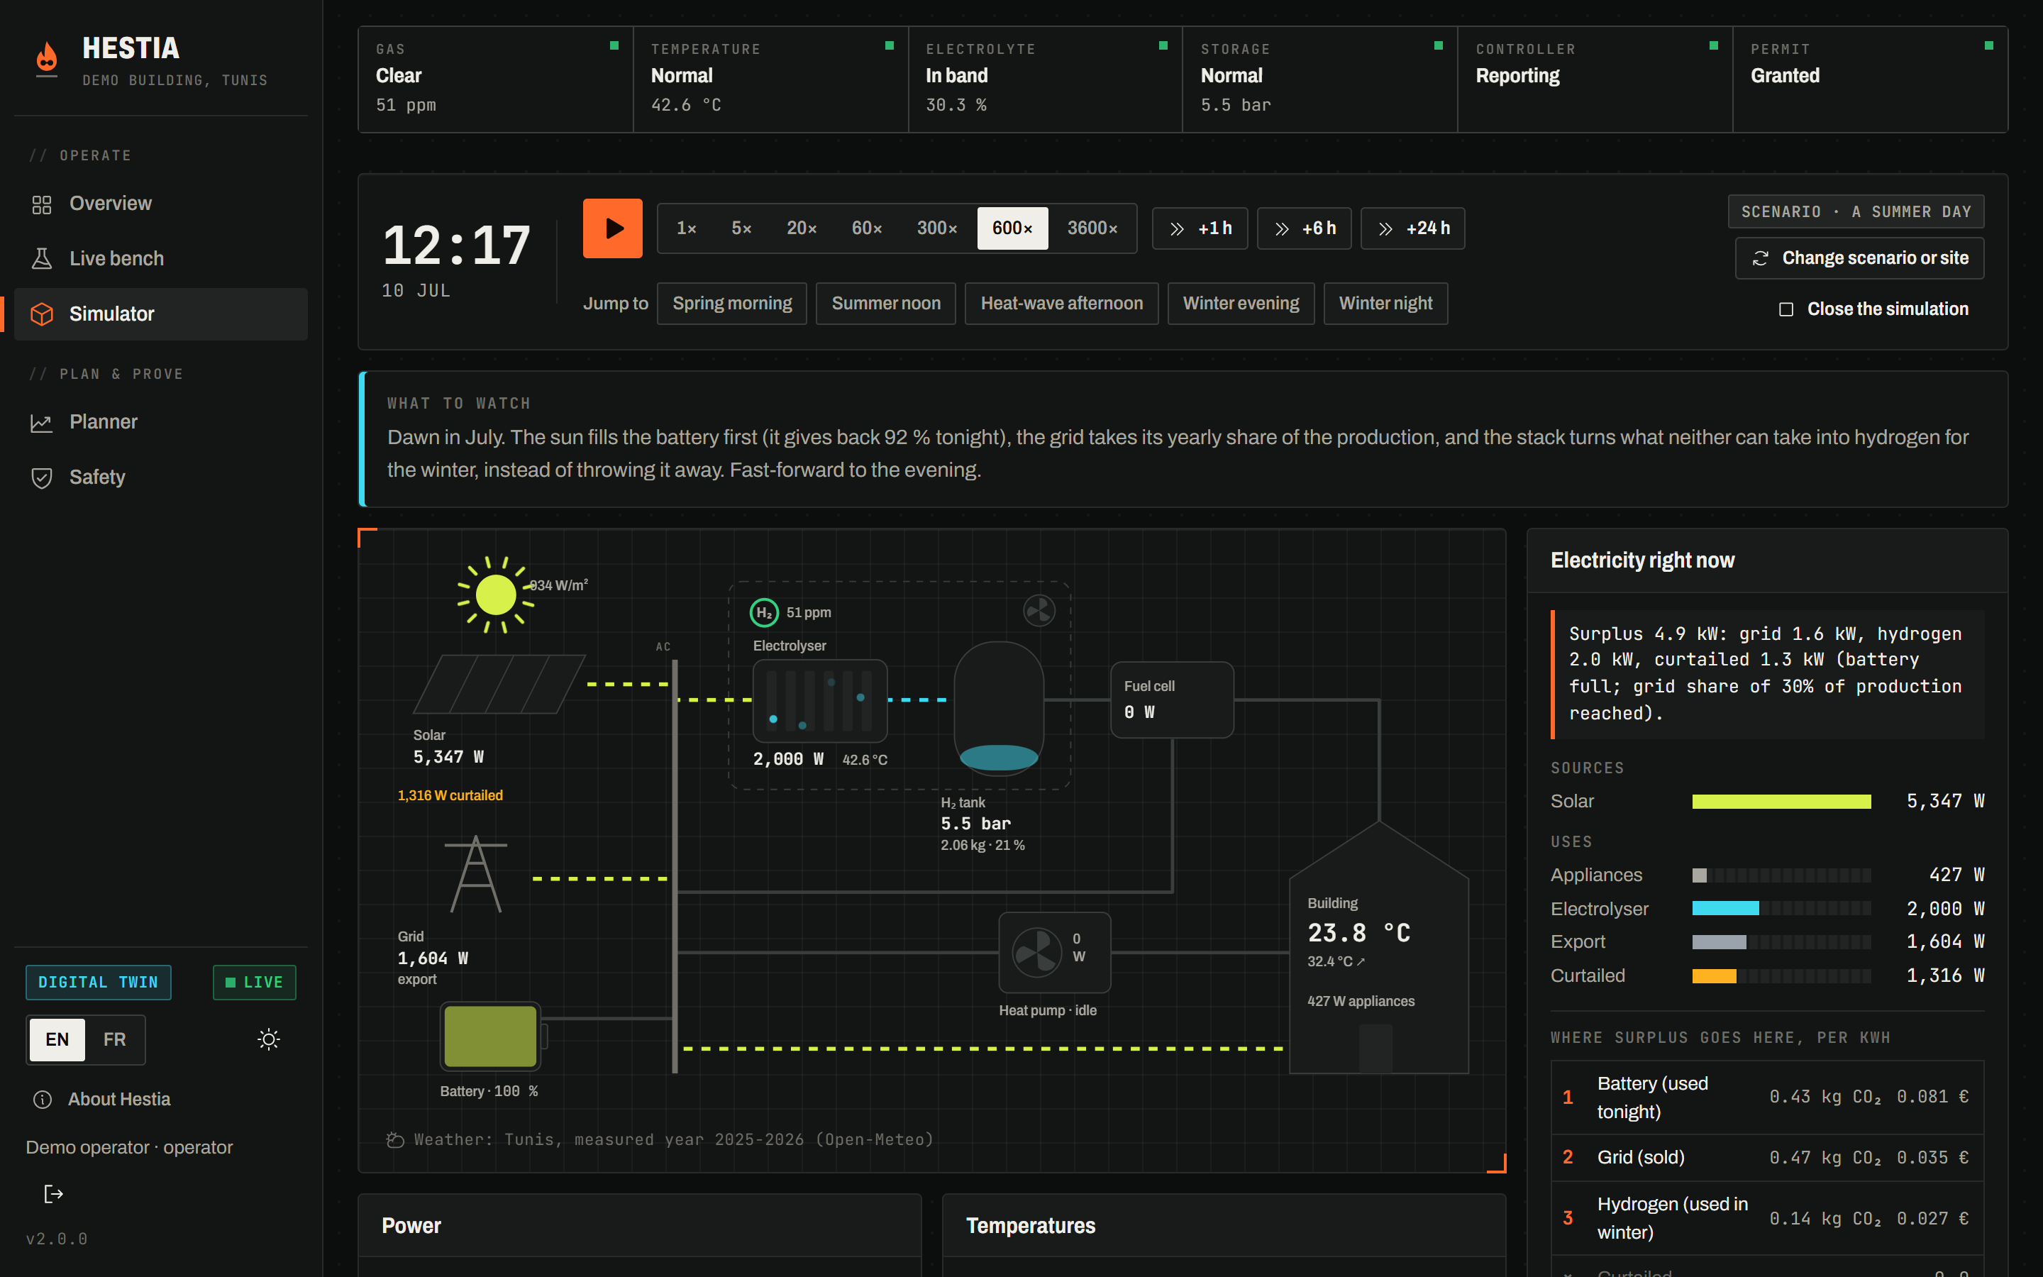The image size is (2043, 1277).
Task: Click the H₂ tank graphic
Action: [999, 708]
